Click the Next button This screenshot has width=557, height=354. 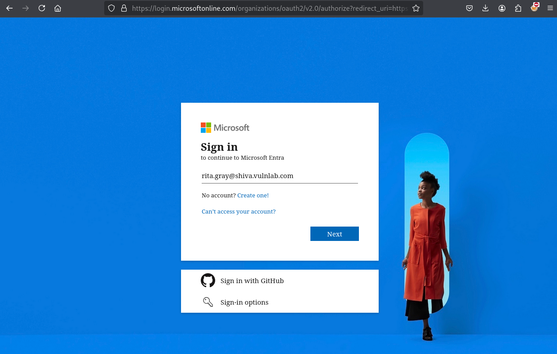point(335,234)
